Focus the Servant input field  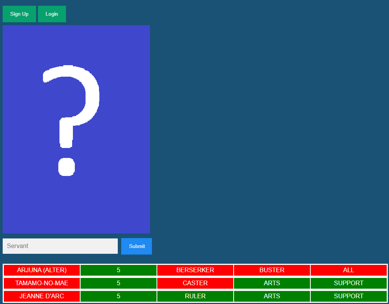(60, 246)
